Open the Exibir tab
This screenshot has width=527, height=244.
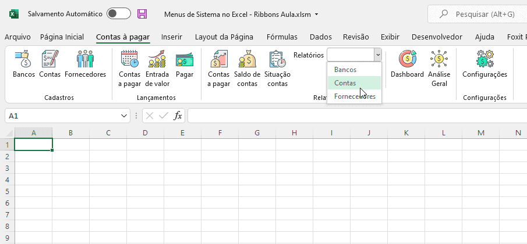[x=390, y=37]
